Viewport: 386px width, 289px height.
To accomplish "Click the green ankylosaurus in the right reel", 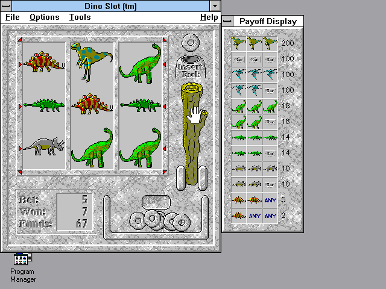I will (141, 105).
